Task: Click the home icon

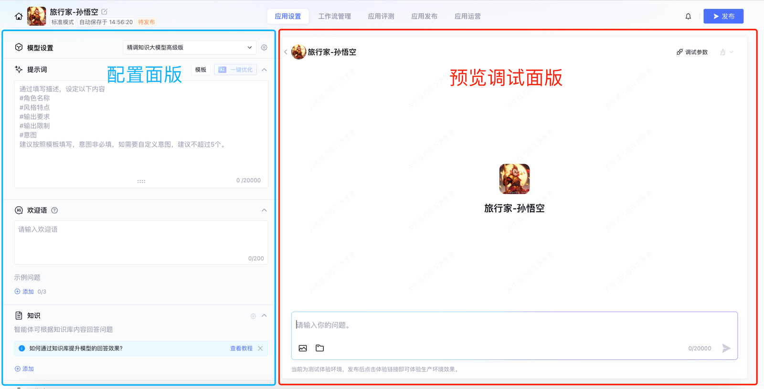Action: point(19,16)
